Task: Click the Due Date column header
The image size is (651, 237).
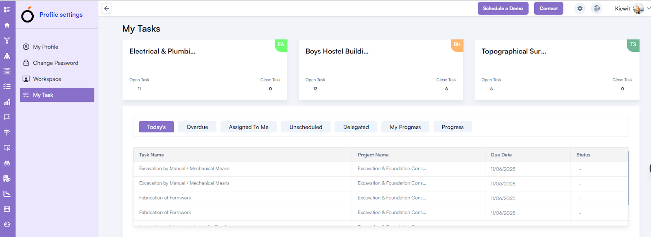Action: tap(501, 155)
